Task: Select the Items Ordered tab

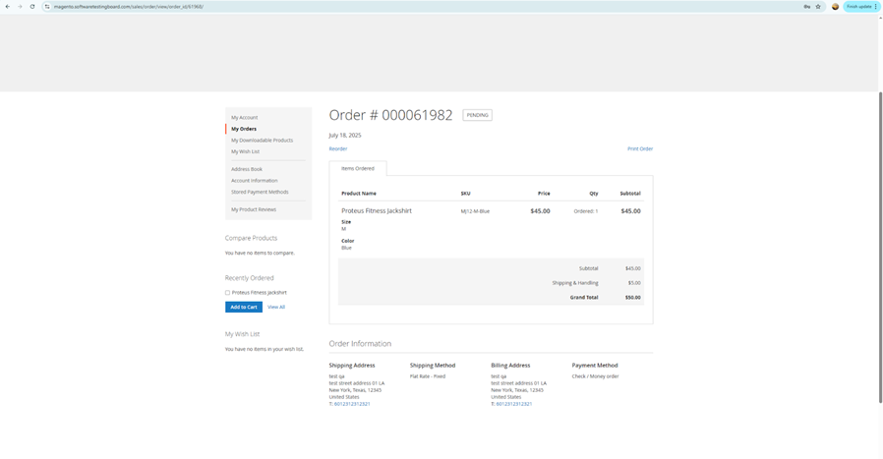Action: (x=358, y=169)
